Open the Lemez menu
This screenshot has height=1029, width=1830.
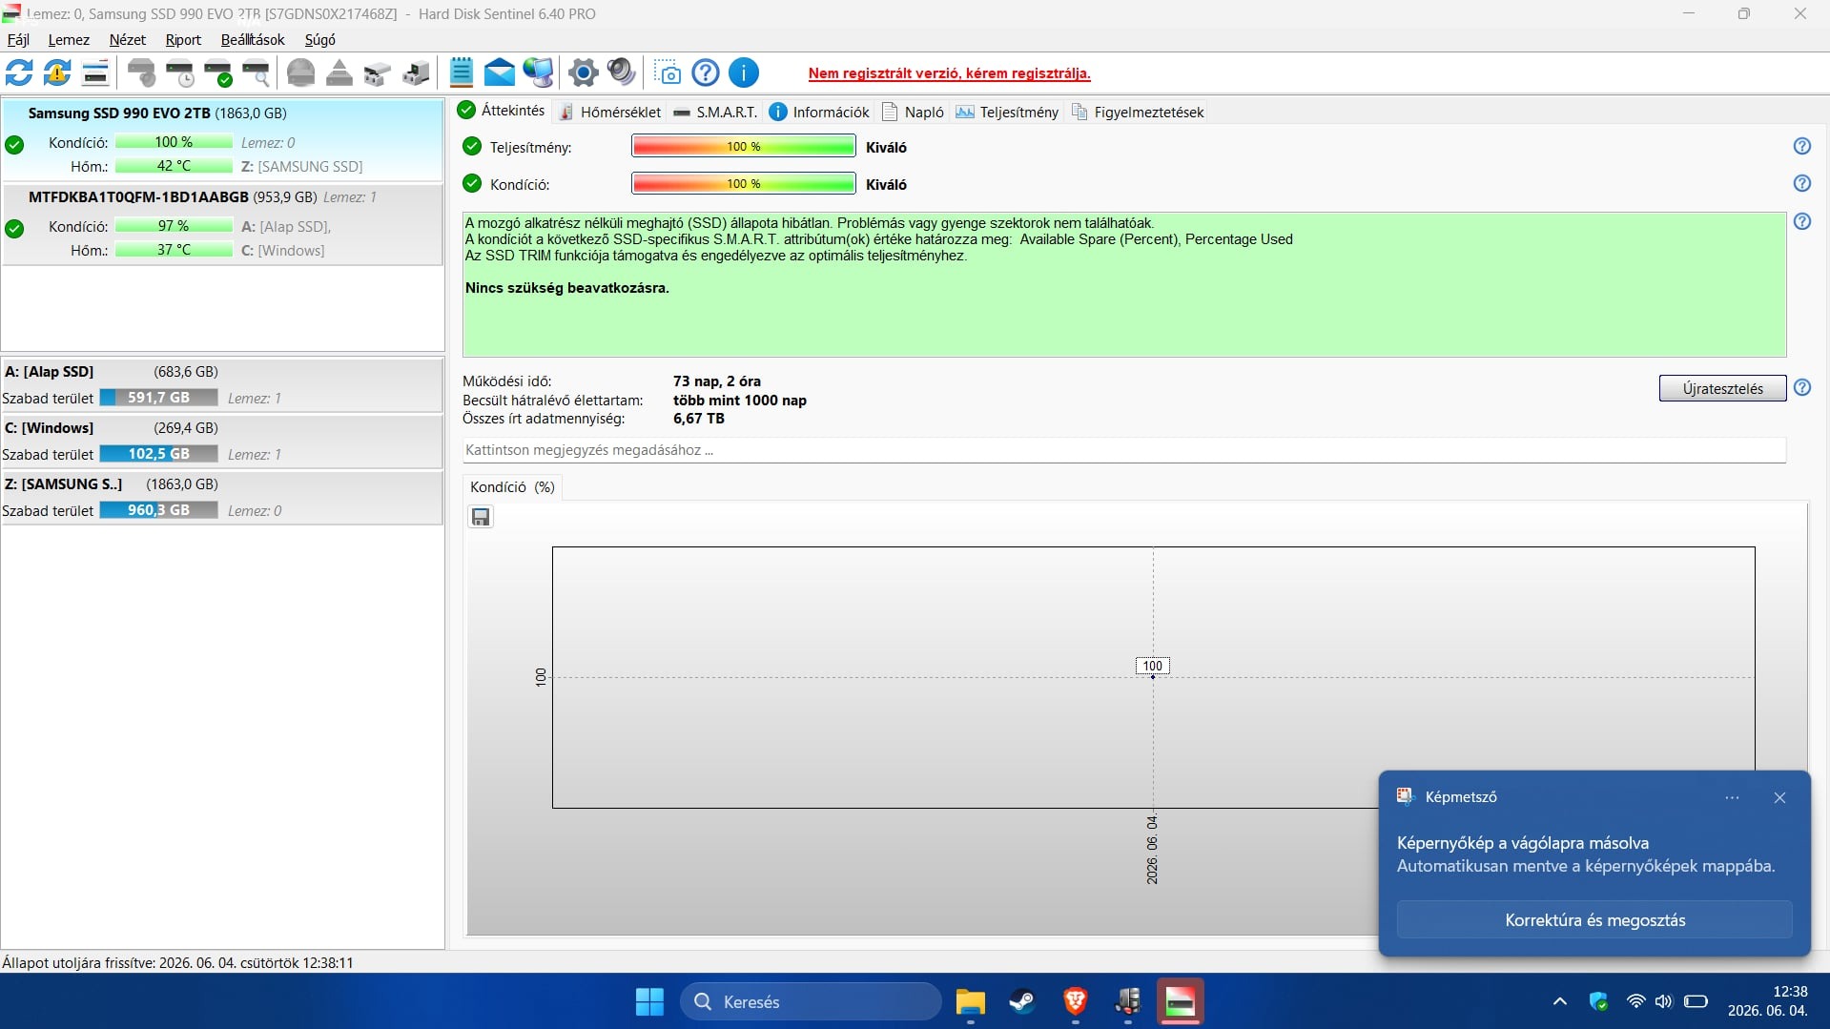point(69,40)
